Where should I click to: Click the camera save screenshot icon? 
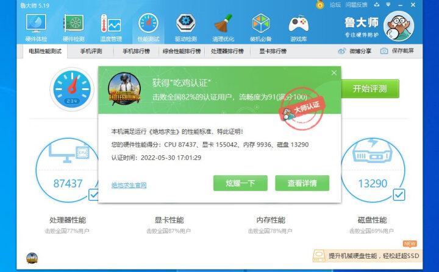coord(384,51)
